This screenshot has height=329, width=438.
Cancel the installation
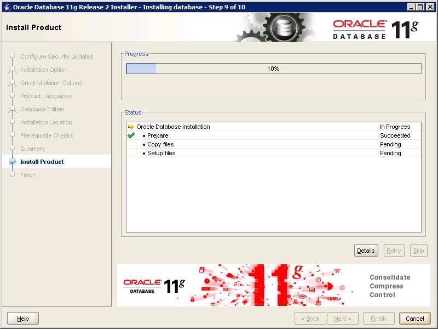[415, 319]
